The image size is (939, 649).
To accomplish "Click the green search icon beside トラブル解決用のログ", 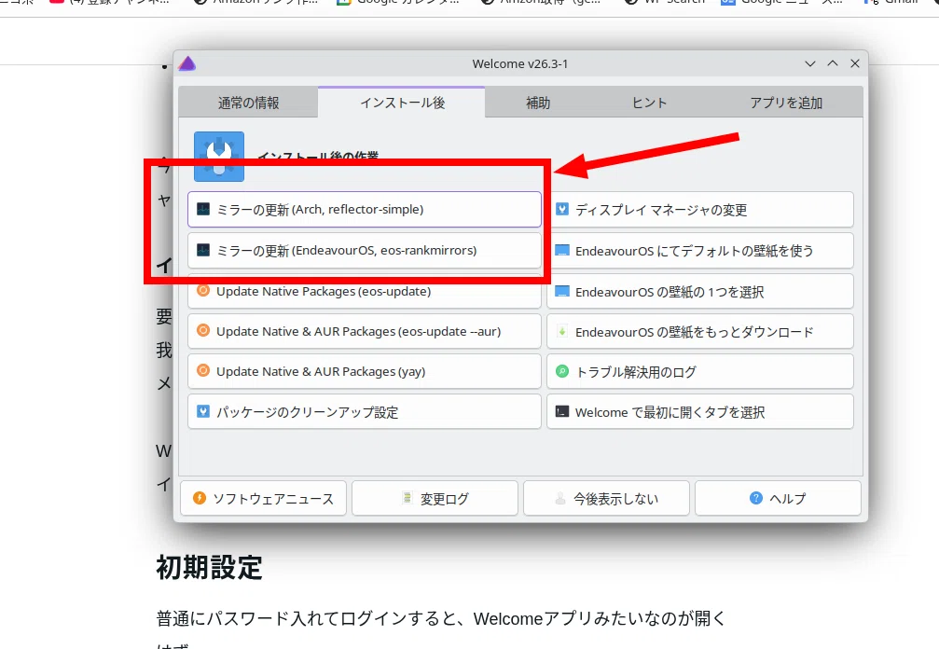I will (562, 371).
